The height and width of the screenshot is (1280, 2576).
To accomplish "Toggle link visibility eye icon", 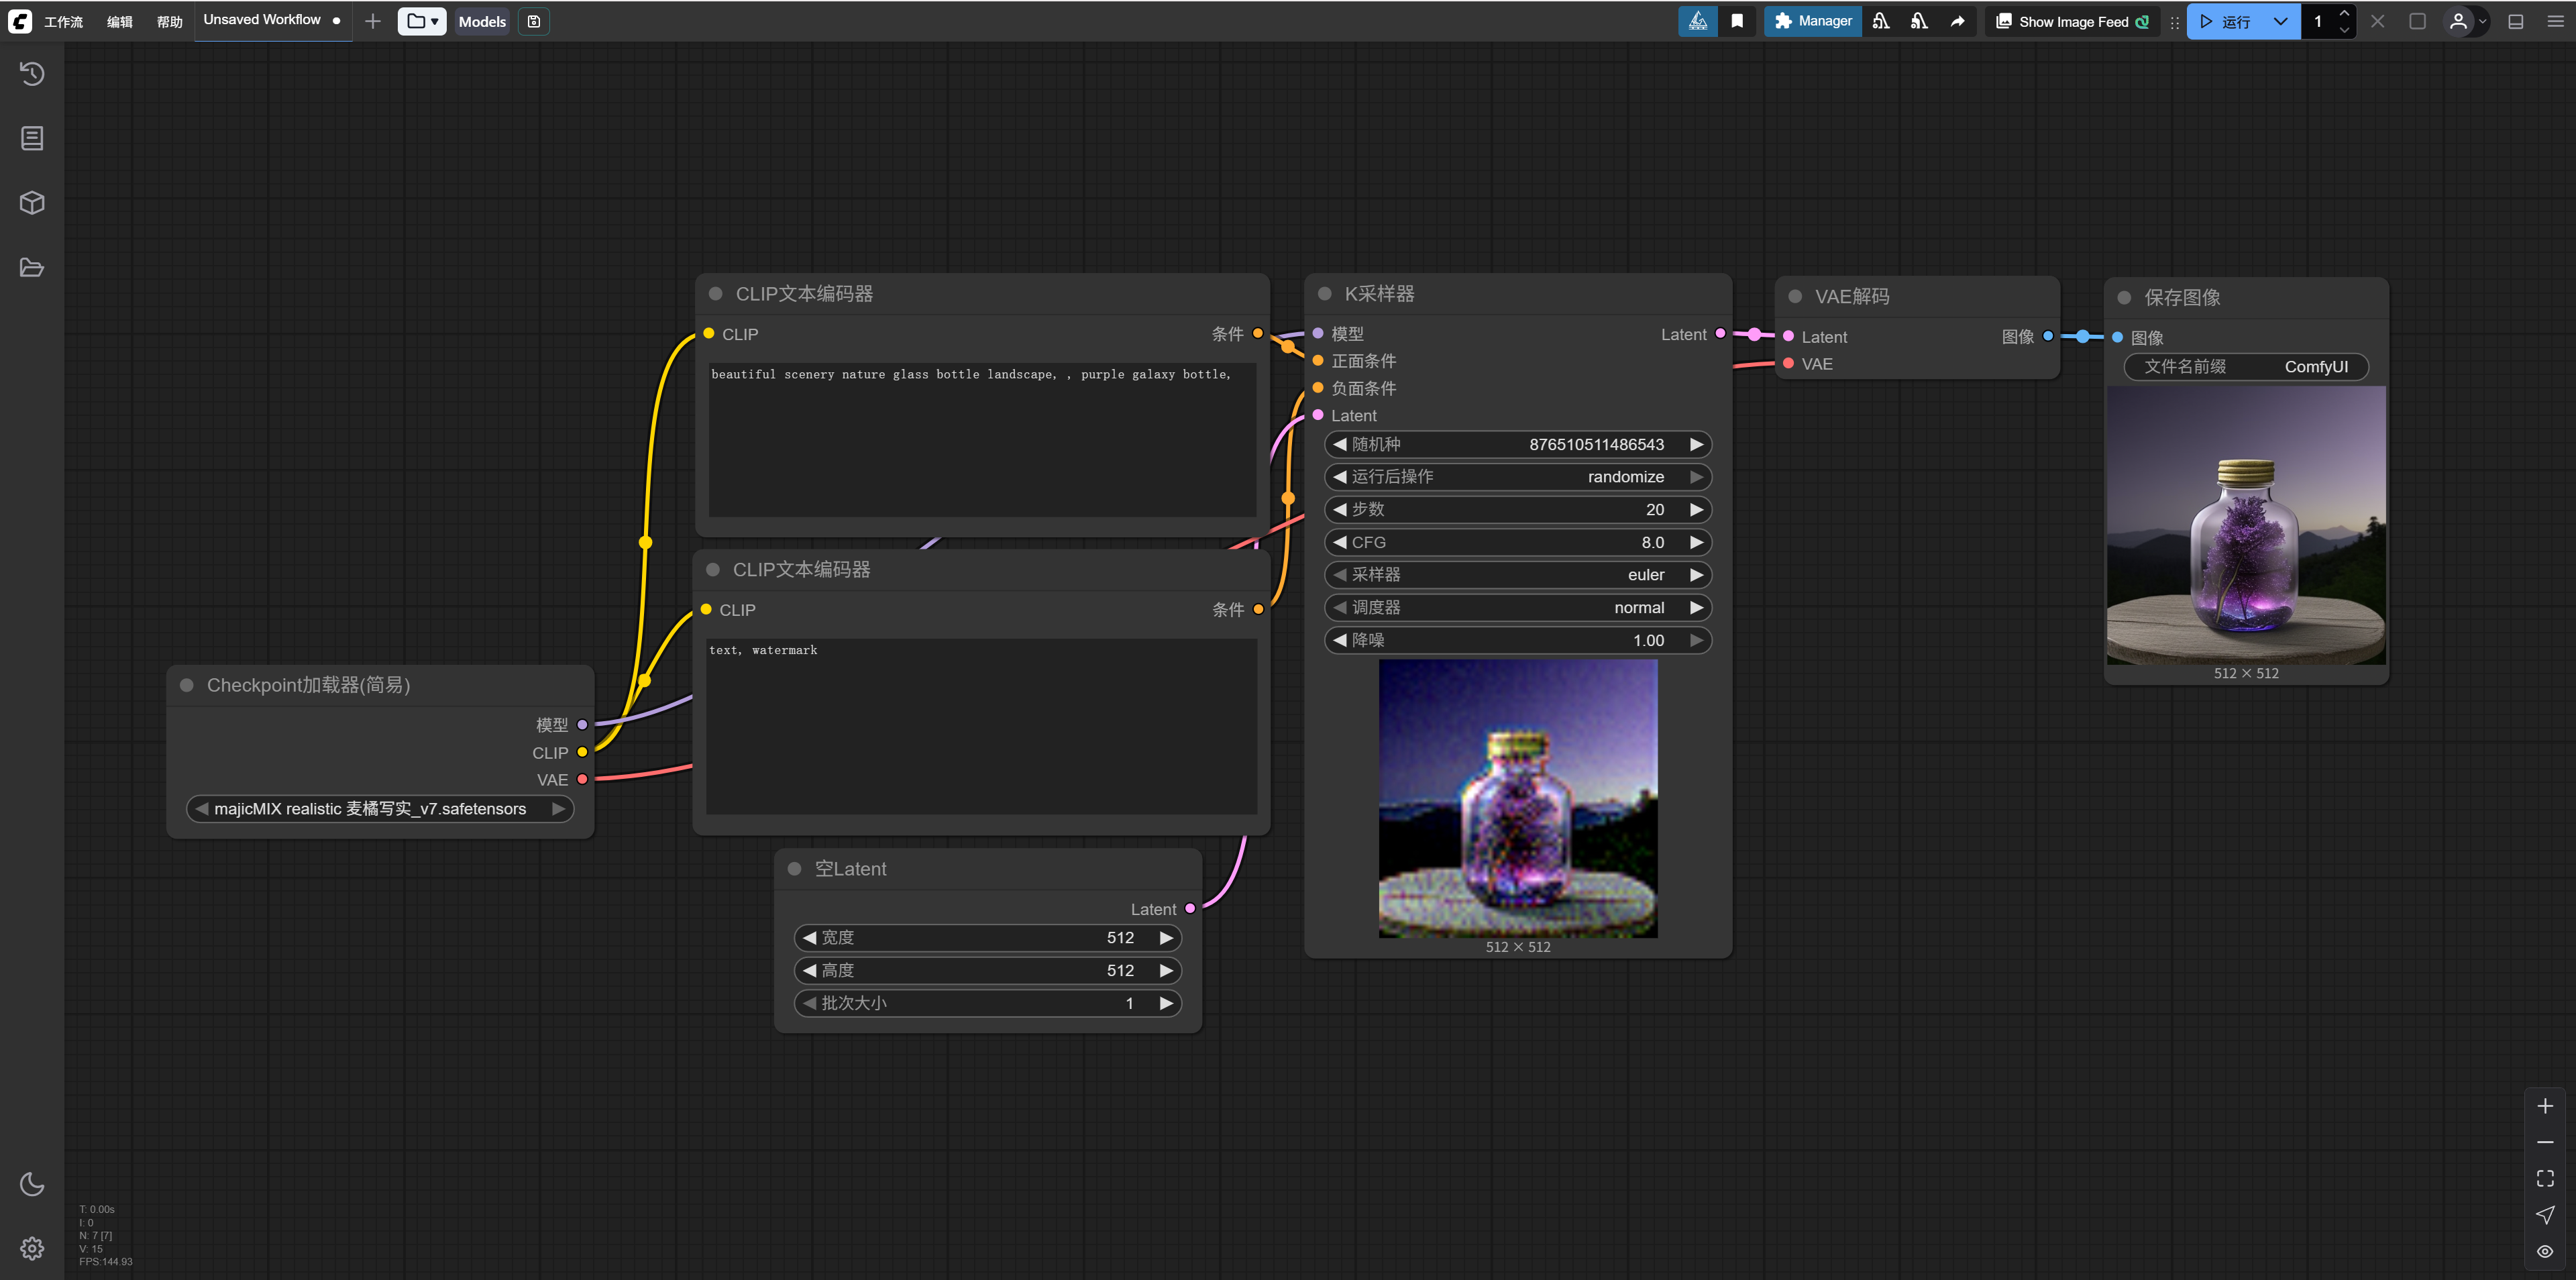I will click(2545, 1252).
